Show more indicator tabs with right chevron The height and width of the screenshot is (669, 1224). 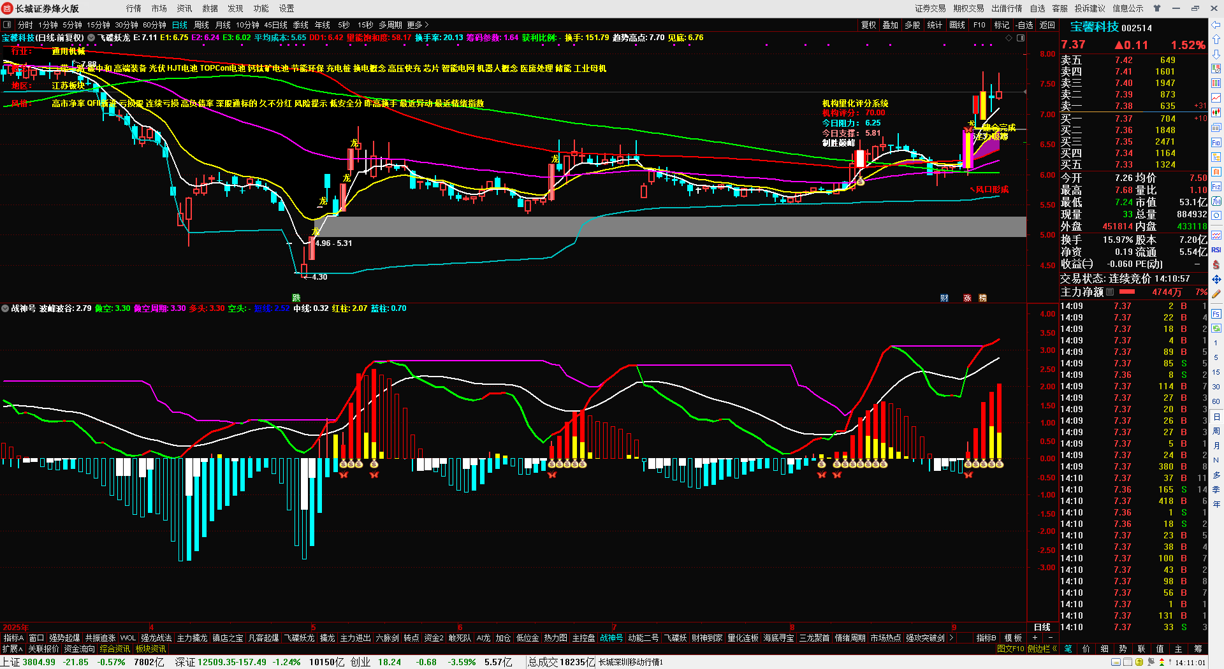952,638
